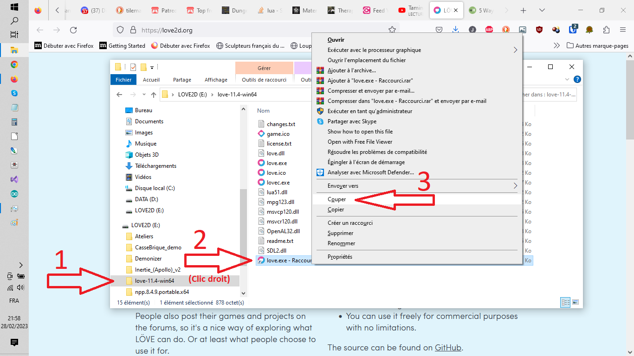The width and height of the screenshot is (634, 356).
Task: Open 'Outils de raccourci' ribbon tab
Action: pyautogui.click(x=264, y=80)
